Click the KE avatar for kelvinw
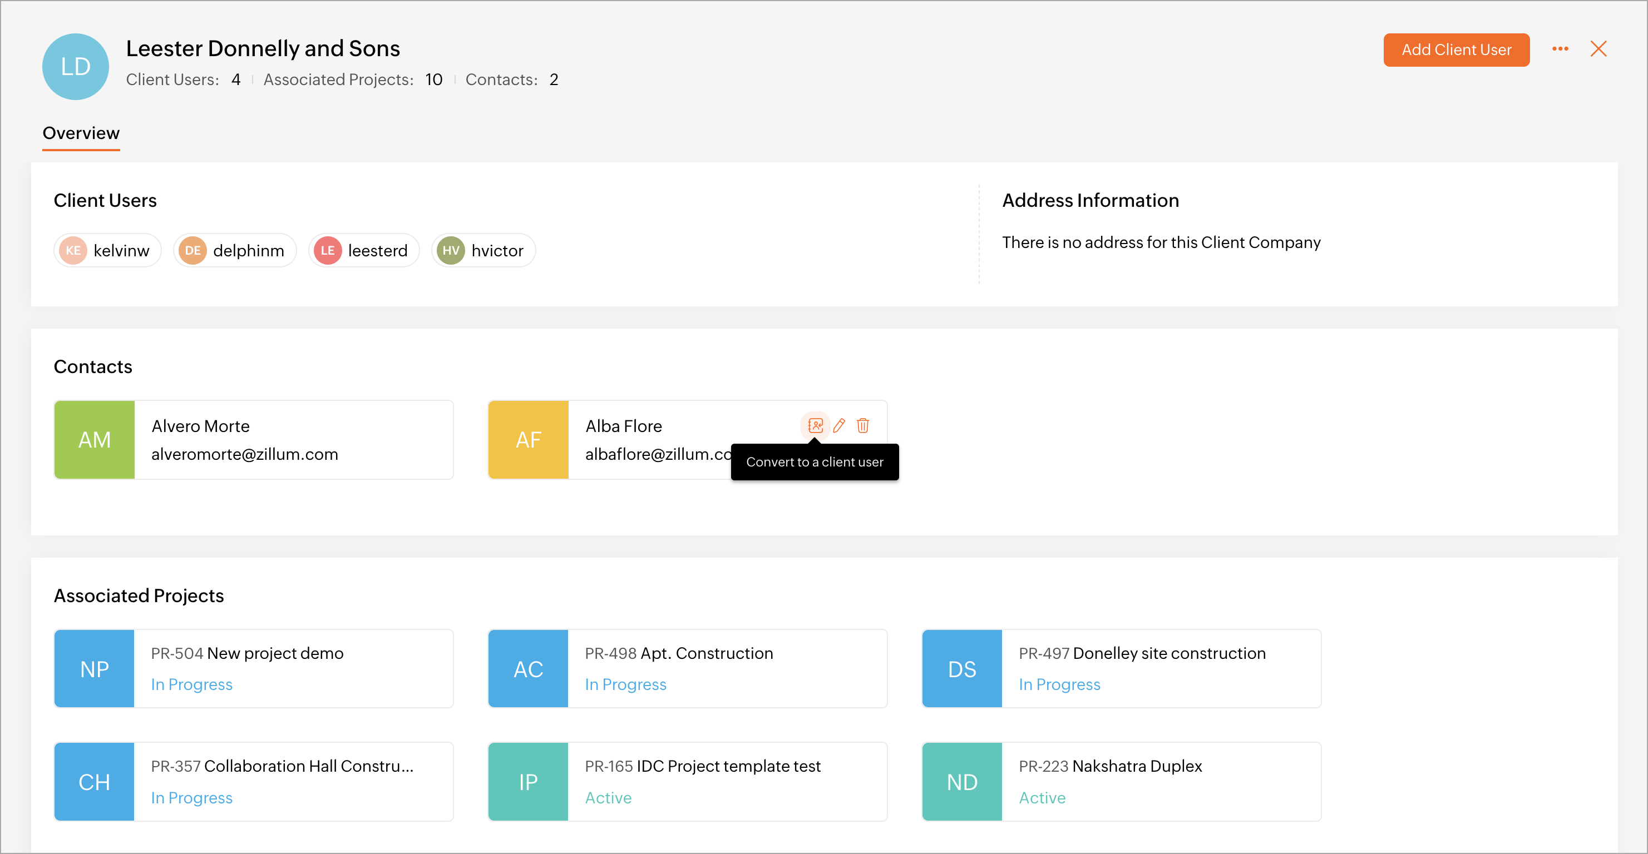1648x854 pixels. (x=73, y=251)
